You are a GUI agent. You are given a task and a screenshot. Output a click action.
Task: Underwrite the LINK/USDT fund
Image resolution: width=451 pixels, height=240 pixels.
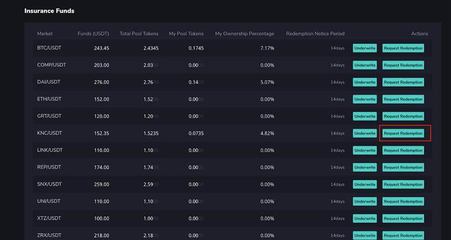[365, 151]
